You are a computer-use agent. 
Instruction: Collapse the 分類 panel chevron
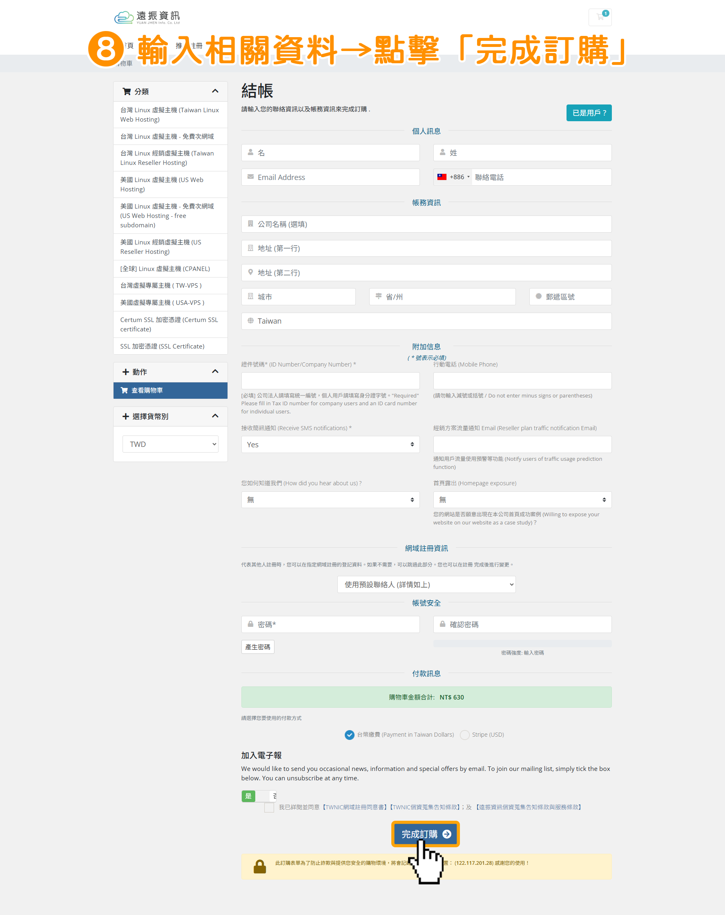click(215, 91)
